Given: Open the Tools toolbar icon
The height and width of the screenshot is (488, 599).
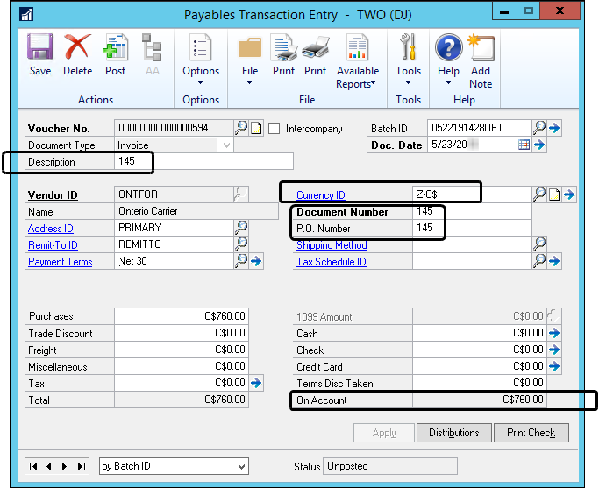Looking at the screenshot, I should click(x=408, y=54).
